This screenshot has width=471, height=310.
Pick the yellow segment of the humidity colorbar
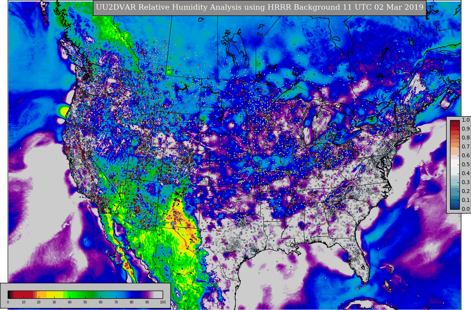[x=55, y=294]
